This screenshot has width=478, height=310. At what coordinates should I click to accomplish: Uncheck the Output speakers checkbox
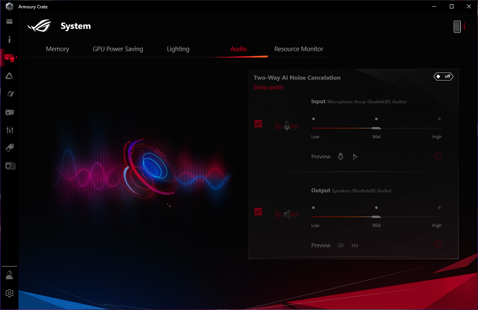pyautogui.click(x=258, y=212)
